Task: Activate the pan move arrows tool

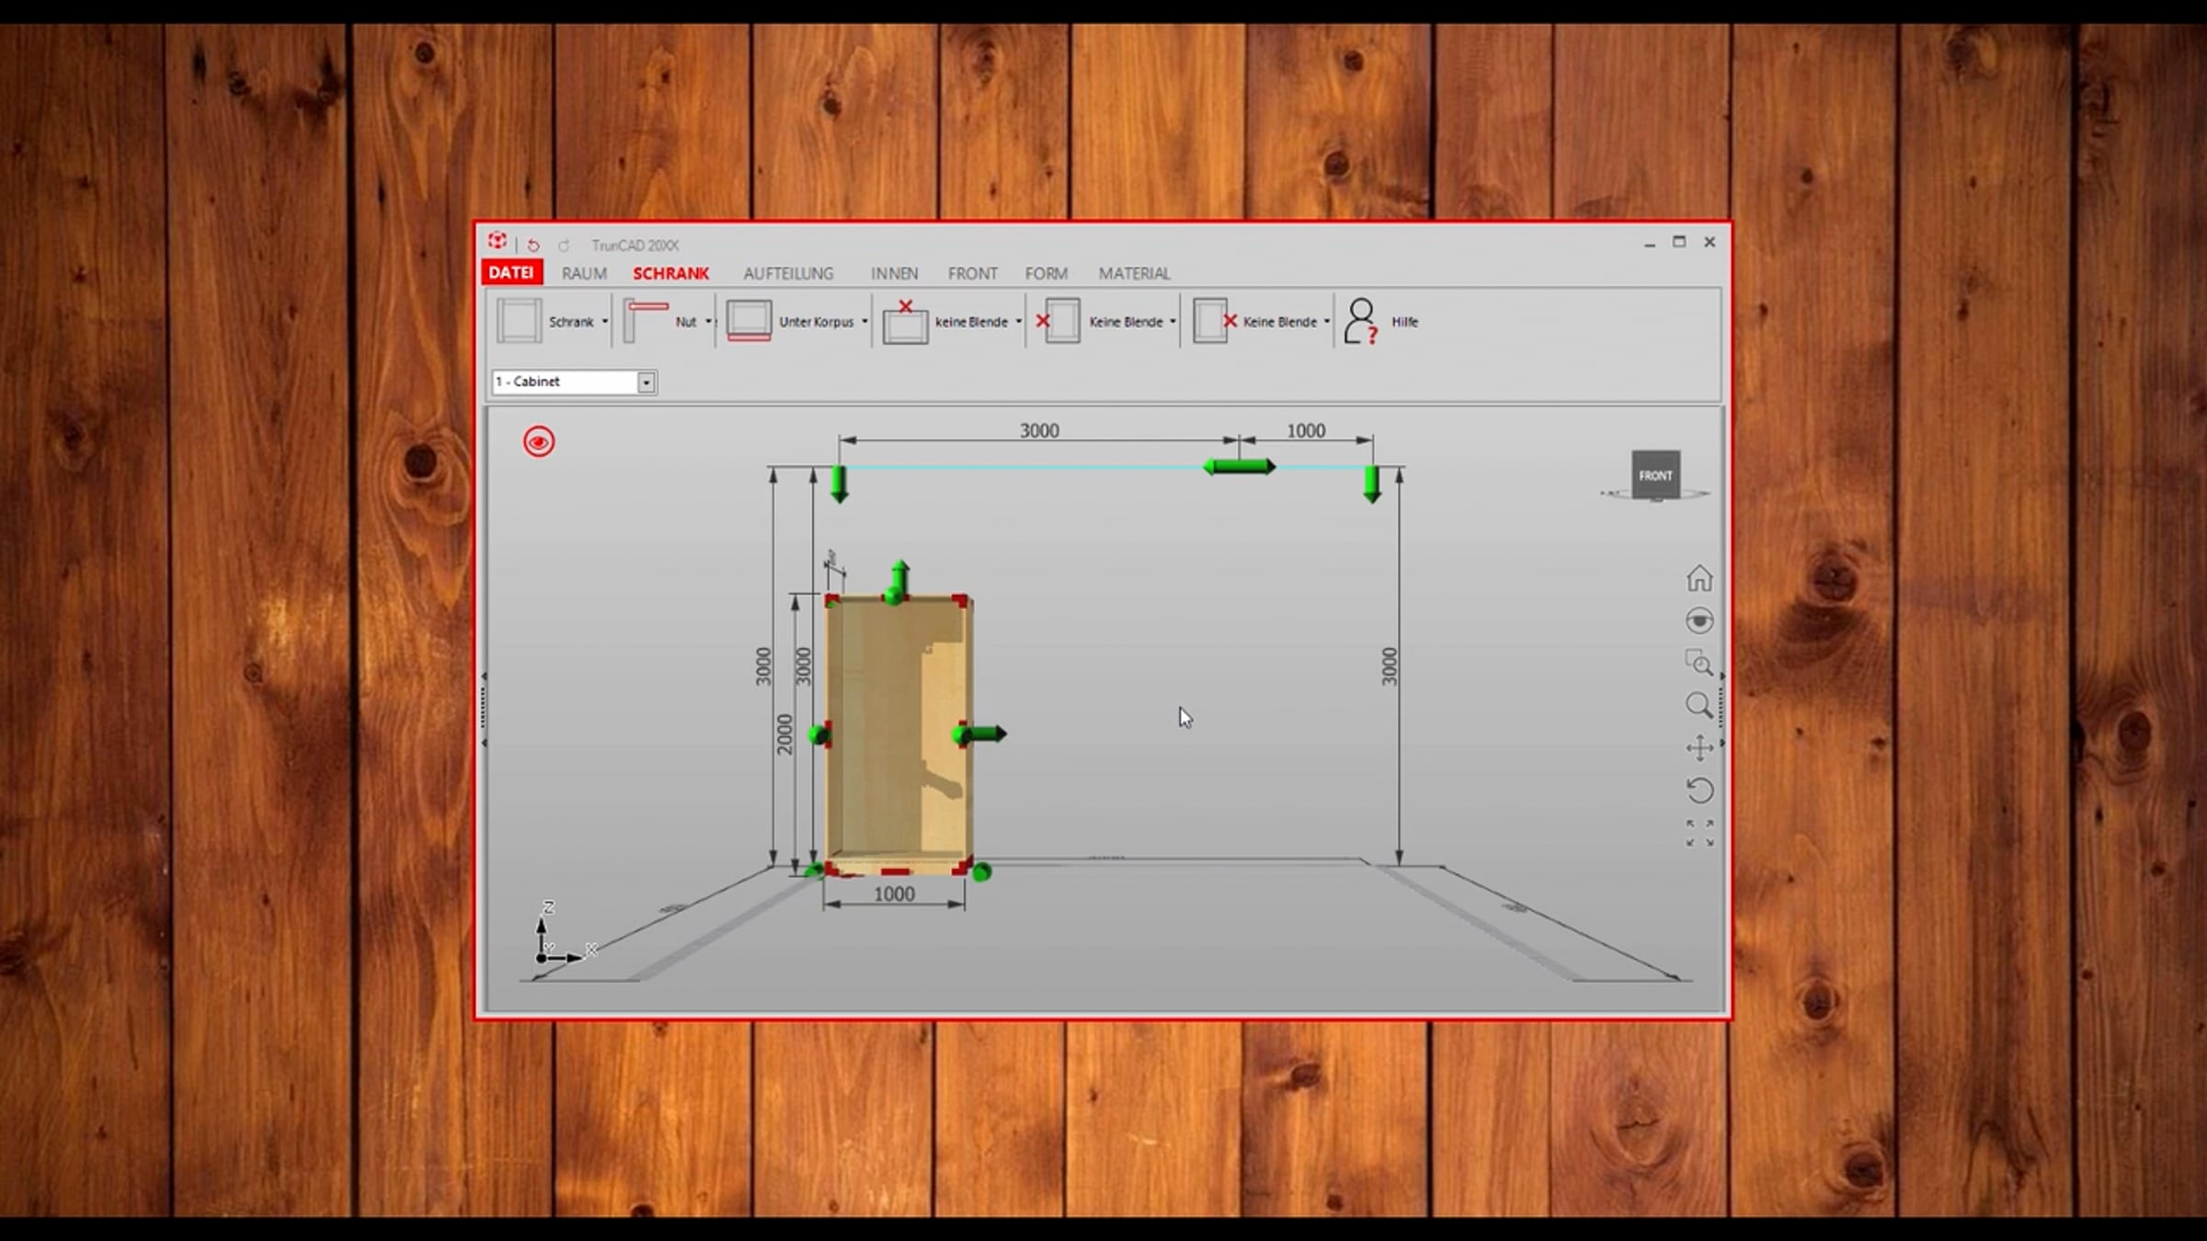Action: coord(1699,747)
